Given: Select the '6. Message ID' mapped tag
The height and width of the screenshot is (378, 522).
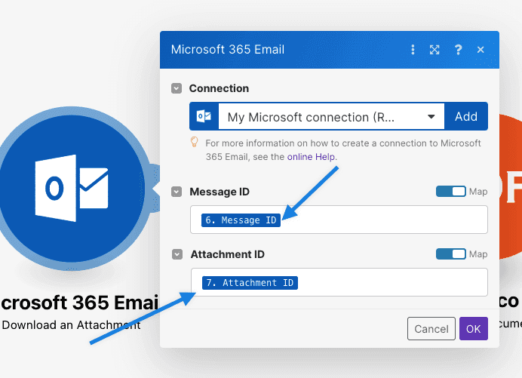Looking at the screenshot, I should coord(241,220).
